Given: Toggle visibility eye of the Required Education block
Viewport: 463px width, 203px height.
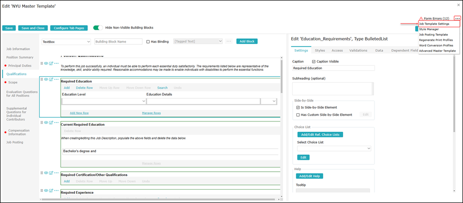Looking at the screenshot, I should click(x=46, y=79).
